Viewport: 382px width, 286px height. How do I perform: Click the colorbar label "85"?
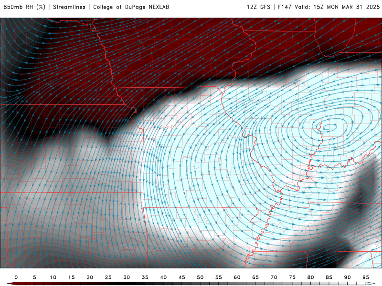click(329, 277)
